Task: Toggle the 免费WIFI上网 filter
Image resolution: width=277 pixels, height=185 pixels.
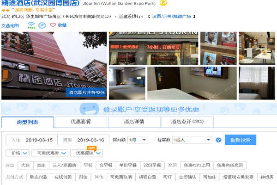Action: [x=197, y=165]
